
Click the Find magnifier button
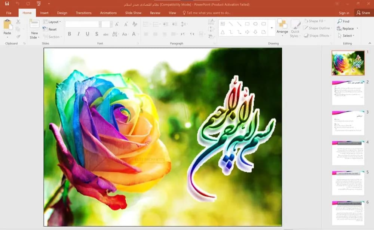pos(343,21)
